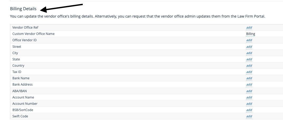The image size is (283, 120).
Task: Select the Swift Code row label
Action: [x=20, y=116]
